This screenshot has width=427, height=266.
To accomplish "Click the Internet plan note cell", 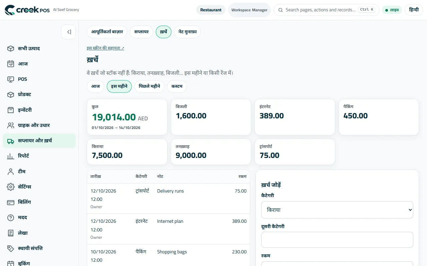I will coord(170,221).
